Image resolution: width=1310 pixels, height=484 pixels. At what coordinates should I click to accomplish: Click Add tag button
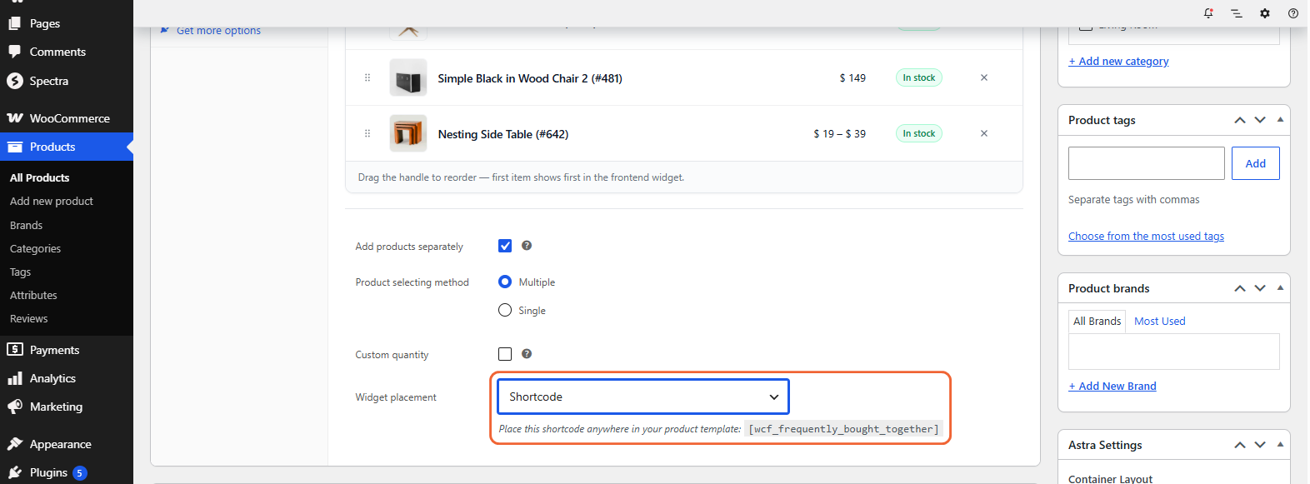pos(1255,163)
